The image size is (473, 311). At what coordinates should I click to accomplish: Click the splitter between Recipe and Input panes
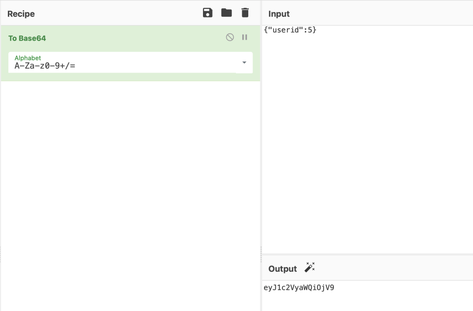pyautogui.click(x=261, y=250)
